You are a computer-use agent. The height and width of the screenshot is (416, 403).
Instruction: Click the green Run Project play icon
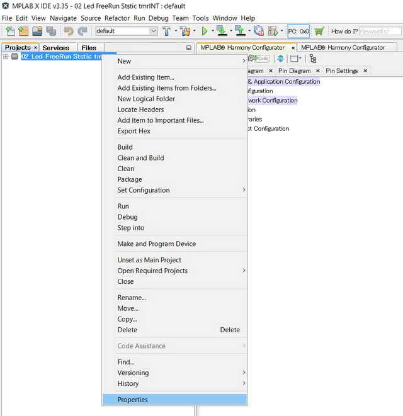[204, 31]
